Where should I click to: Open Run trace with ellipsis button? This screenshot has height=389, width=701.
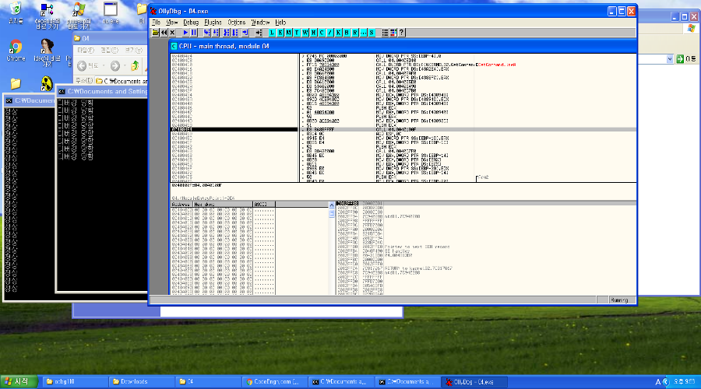click(x=364, y=33)
